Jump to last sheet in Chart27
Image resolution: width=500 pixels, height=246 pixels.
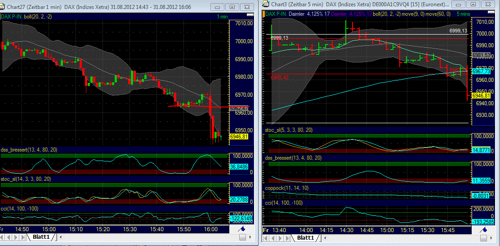pos(22,237)
